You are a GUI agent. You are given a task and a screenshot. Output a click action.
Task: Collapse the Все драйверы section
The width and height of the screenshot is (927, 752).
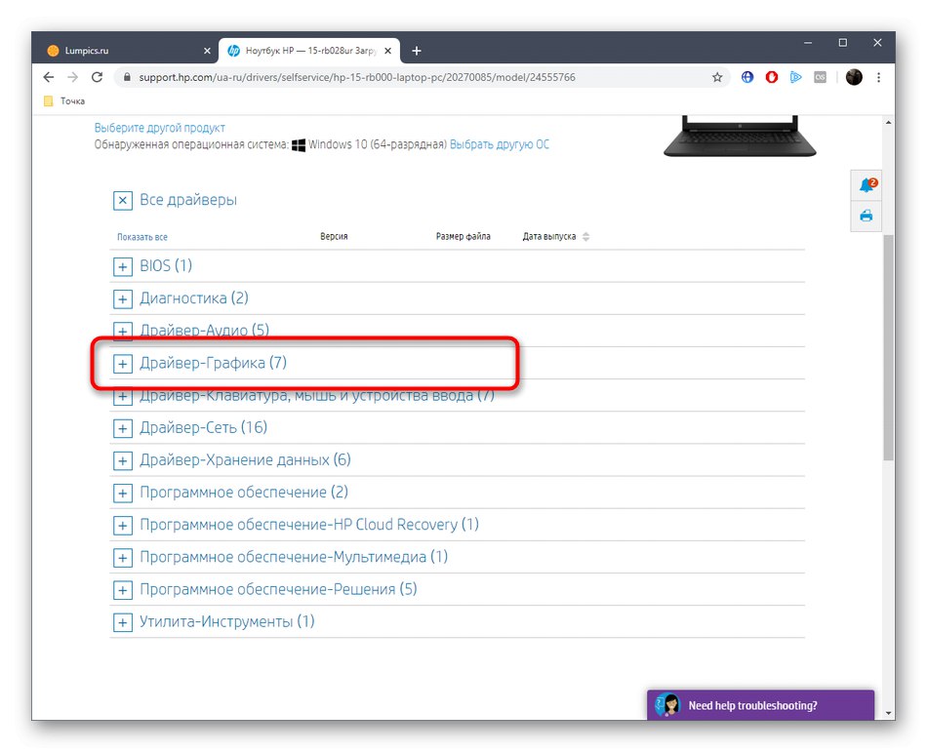click(x=122, y=200)
